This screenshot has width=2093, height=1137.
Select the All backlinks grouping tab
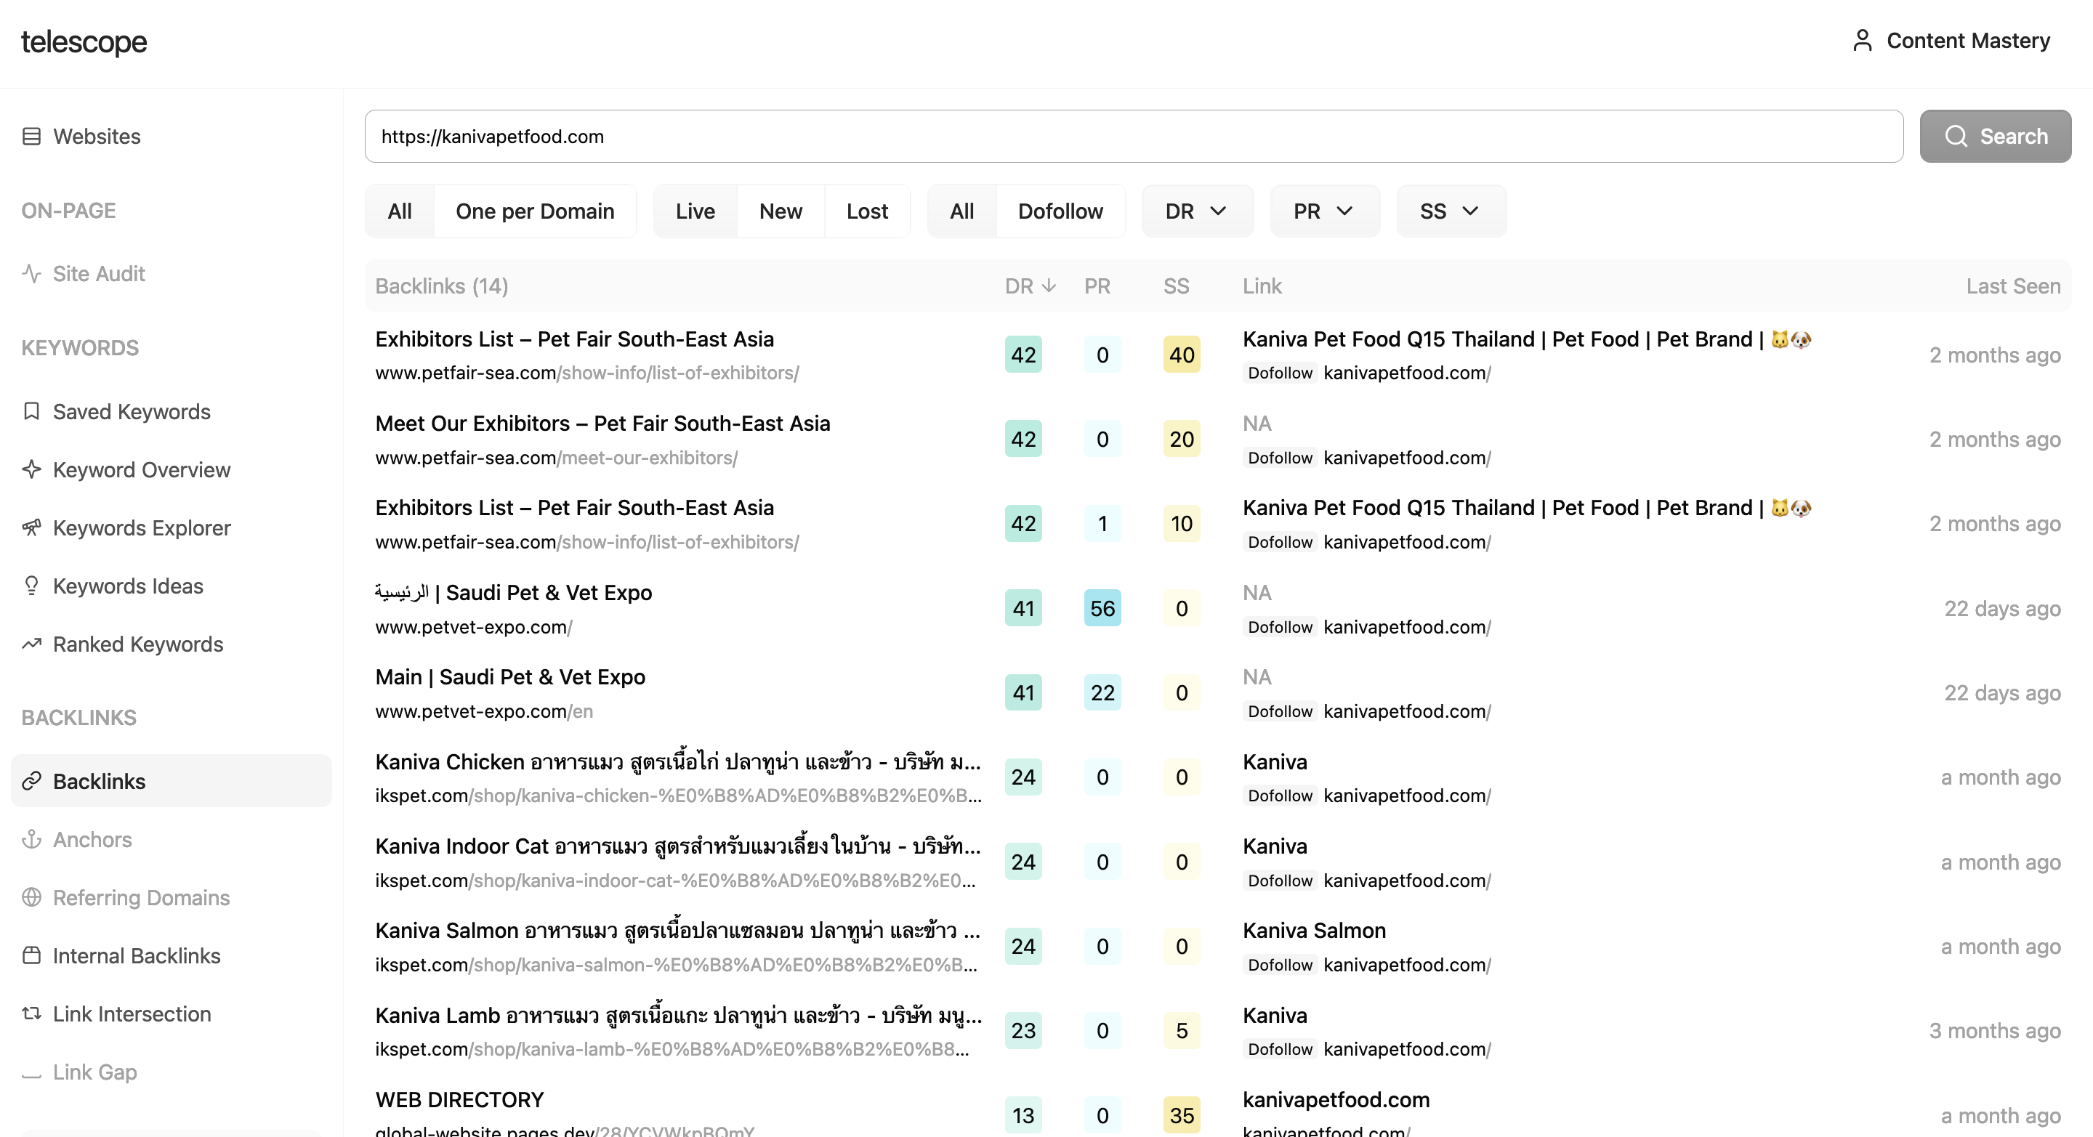pyautogui.click(x=400, y=211)
